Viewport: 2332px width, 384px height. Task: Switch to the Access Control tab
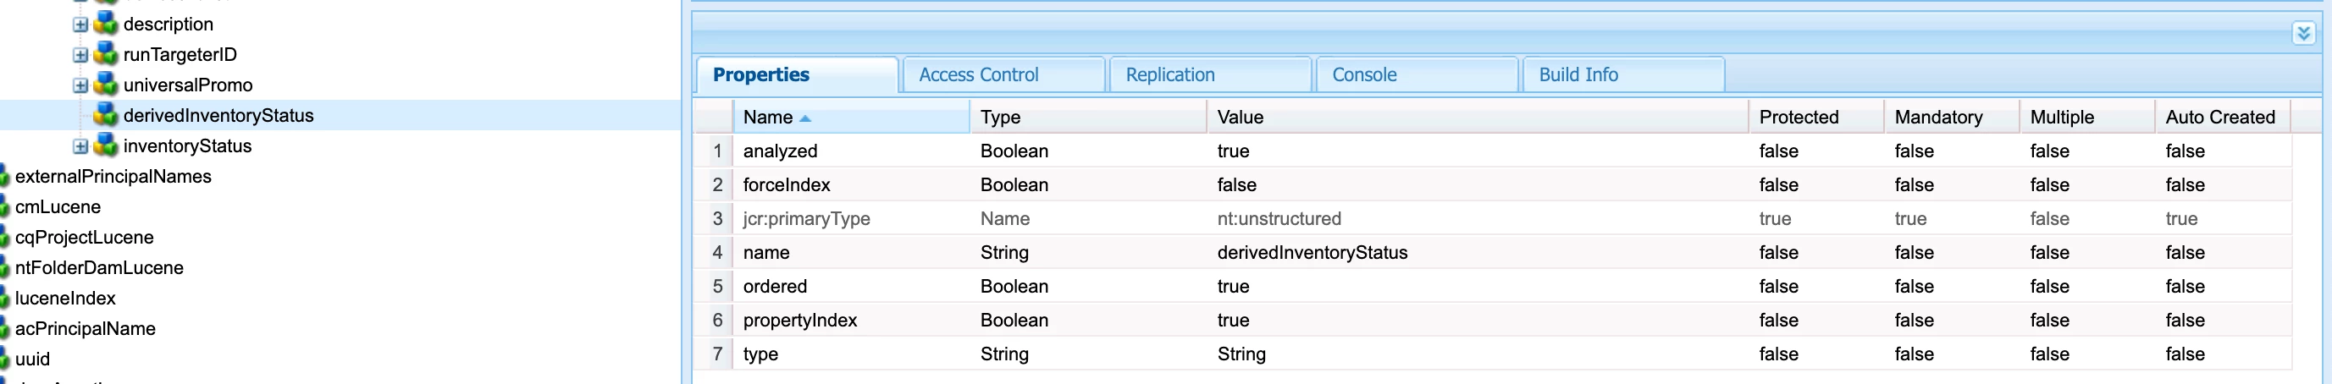click(1003, 75)
